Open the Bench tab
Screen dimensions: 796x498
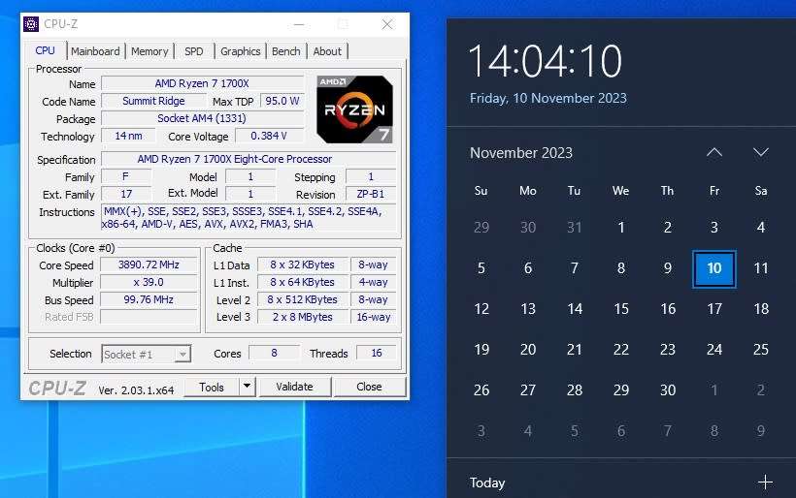pyautogui.click(x=285, y=51)
